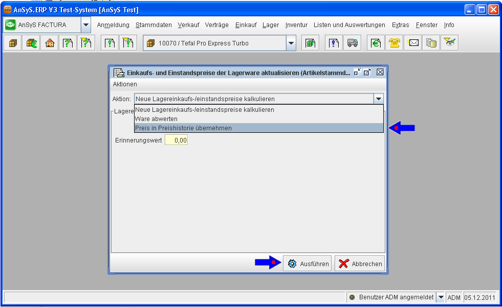Click the box with euro symbol icon
The image size is (502, 307).
(x=31, y=43)
